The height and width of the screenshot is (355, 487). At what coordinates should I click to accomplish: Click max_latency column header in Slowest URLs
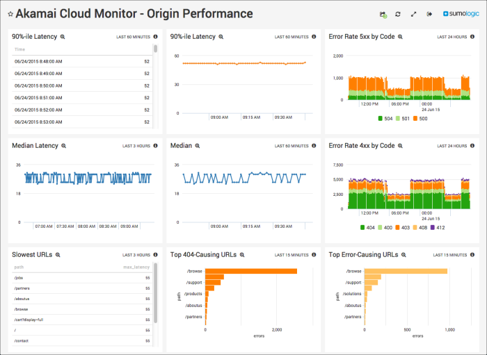point(136,267)
